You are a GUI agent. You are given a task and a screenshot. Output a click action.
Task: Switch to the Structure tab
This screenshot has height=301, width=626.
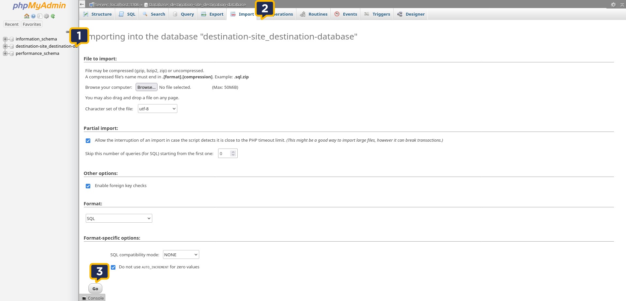pos(97,14)
